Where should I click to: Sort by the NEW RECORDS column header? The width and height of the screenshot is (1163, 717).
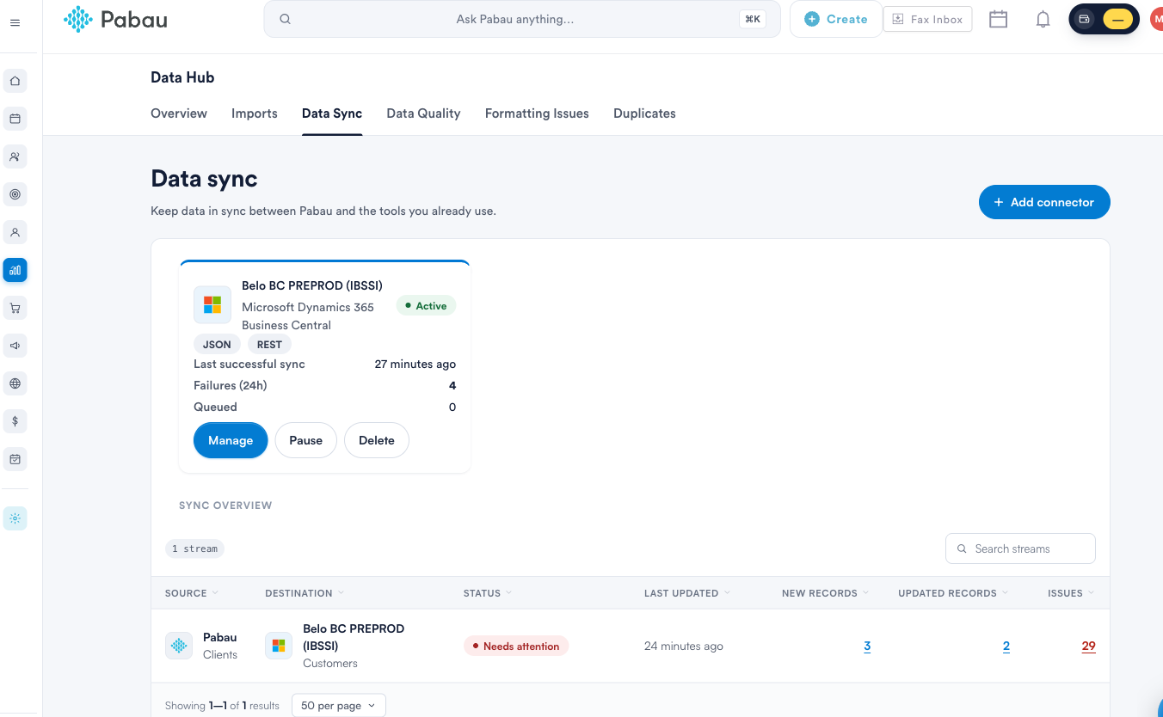[x=826, y=593]
